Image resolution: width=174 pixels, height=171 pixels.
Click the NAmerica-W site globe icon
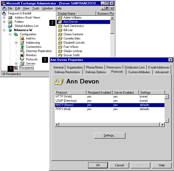[10, 30]
